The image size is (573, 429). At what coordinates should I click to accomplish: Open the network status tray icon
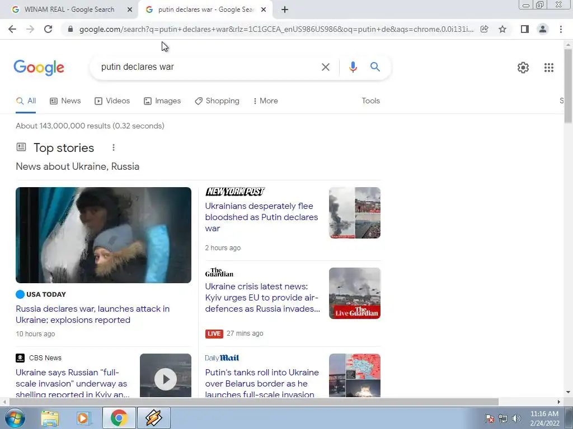(x=503, y=418)
